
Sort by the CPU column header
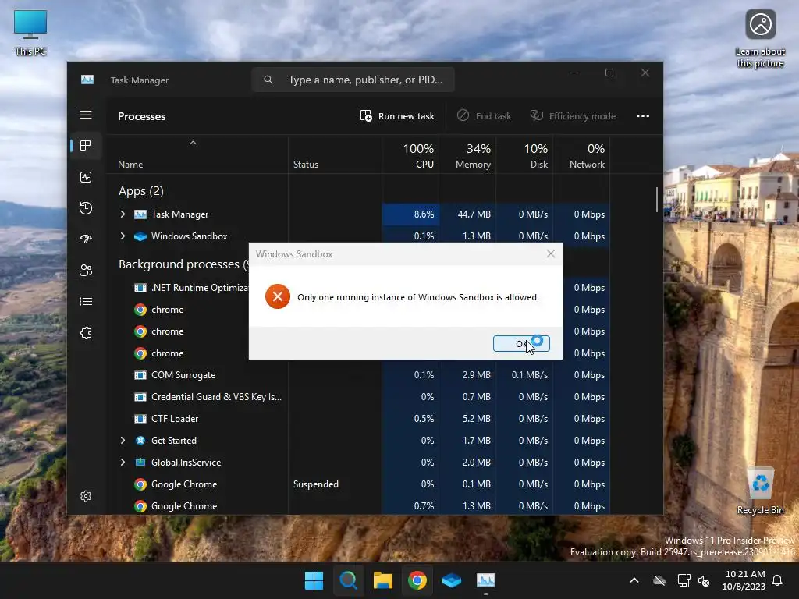click(411, 155)
